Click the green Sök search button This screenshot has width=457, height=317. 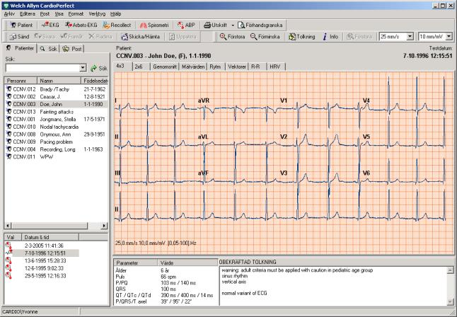point(99,68)
